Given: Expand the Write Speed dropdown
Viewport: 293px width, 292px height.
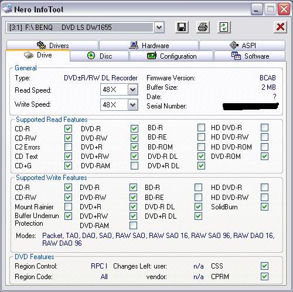Looking at the screenshot, I should point(133,105).
